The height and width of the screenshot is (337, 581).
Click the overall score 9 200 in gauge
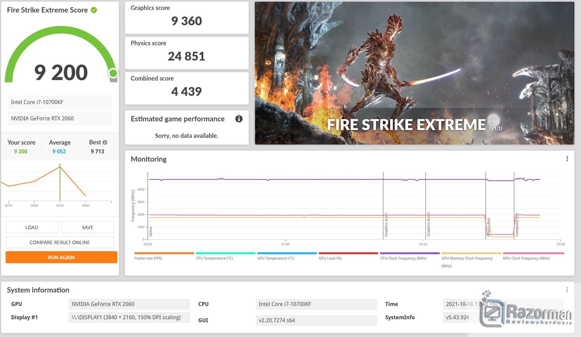point(61,73)
